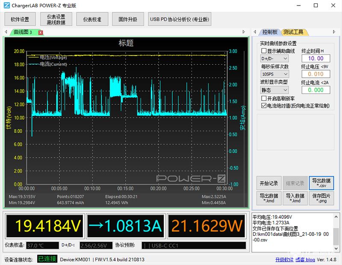Click the USB-C CC1 protocol field
This screenshot has height=265, width=342.
pyautogui.click(x=194, y=246)
